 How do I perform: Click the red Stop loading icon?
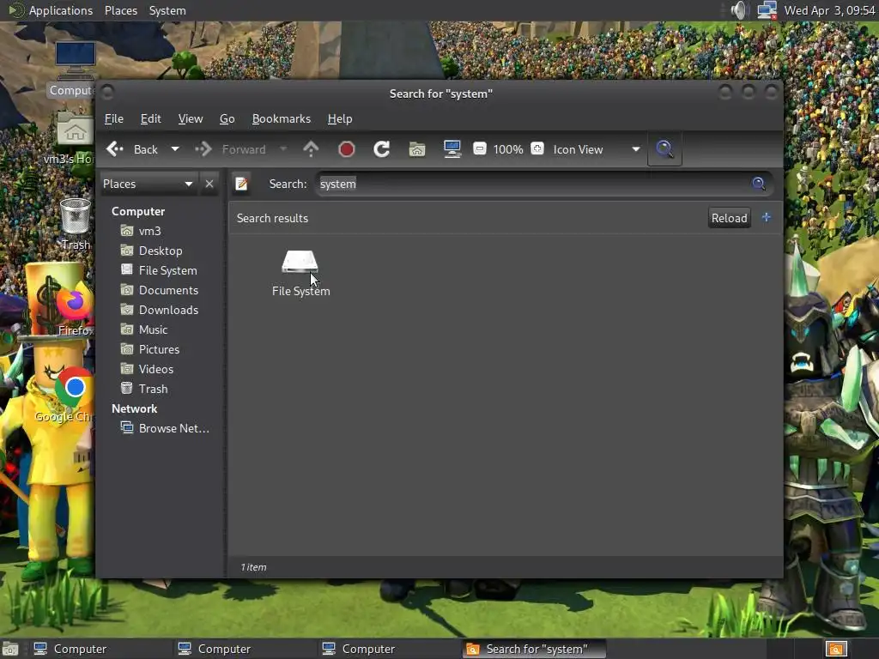coord(347,149)
